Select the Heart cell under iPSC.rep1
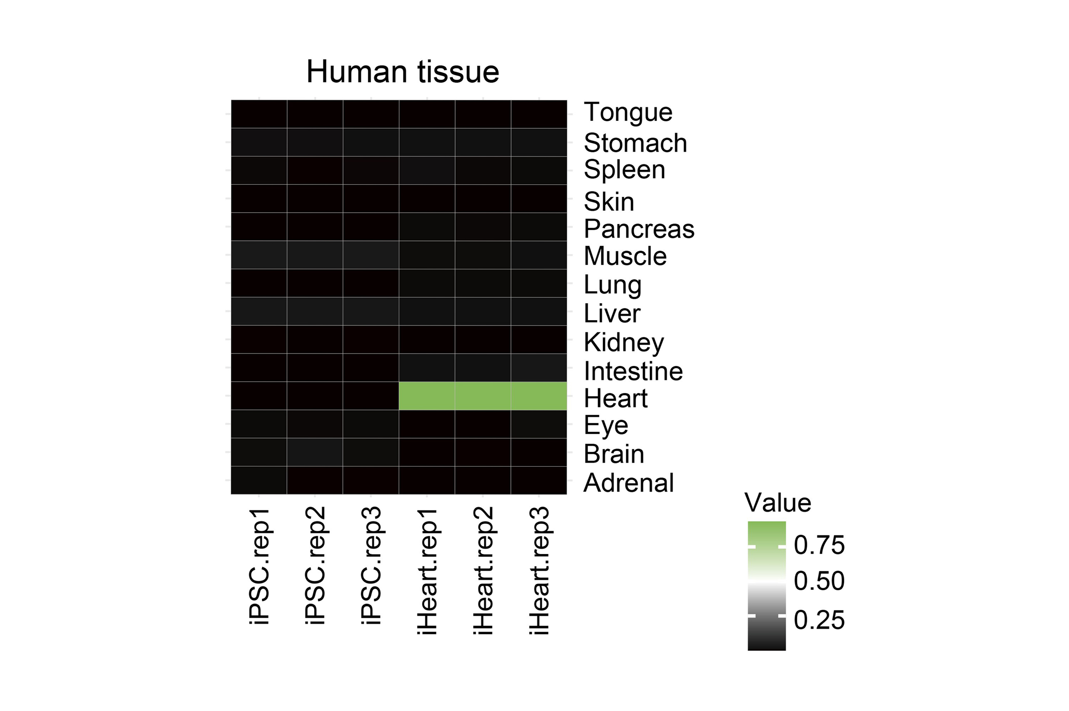The width and height of the screenshot is (1069, 711). pyautogui.click(x=259, y=396)
